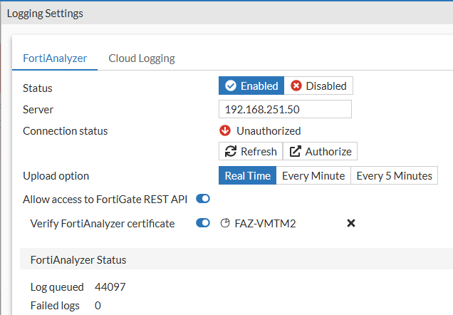Click the FAZ-VMTM2 certificate entry
Image resolution: width=453 pixels, height=315 pixels.
pos(265,223)
